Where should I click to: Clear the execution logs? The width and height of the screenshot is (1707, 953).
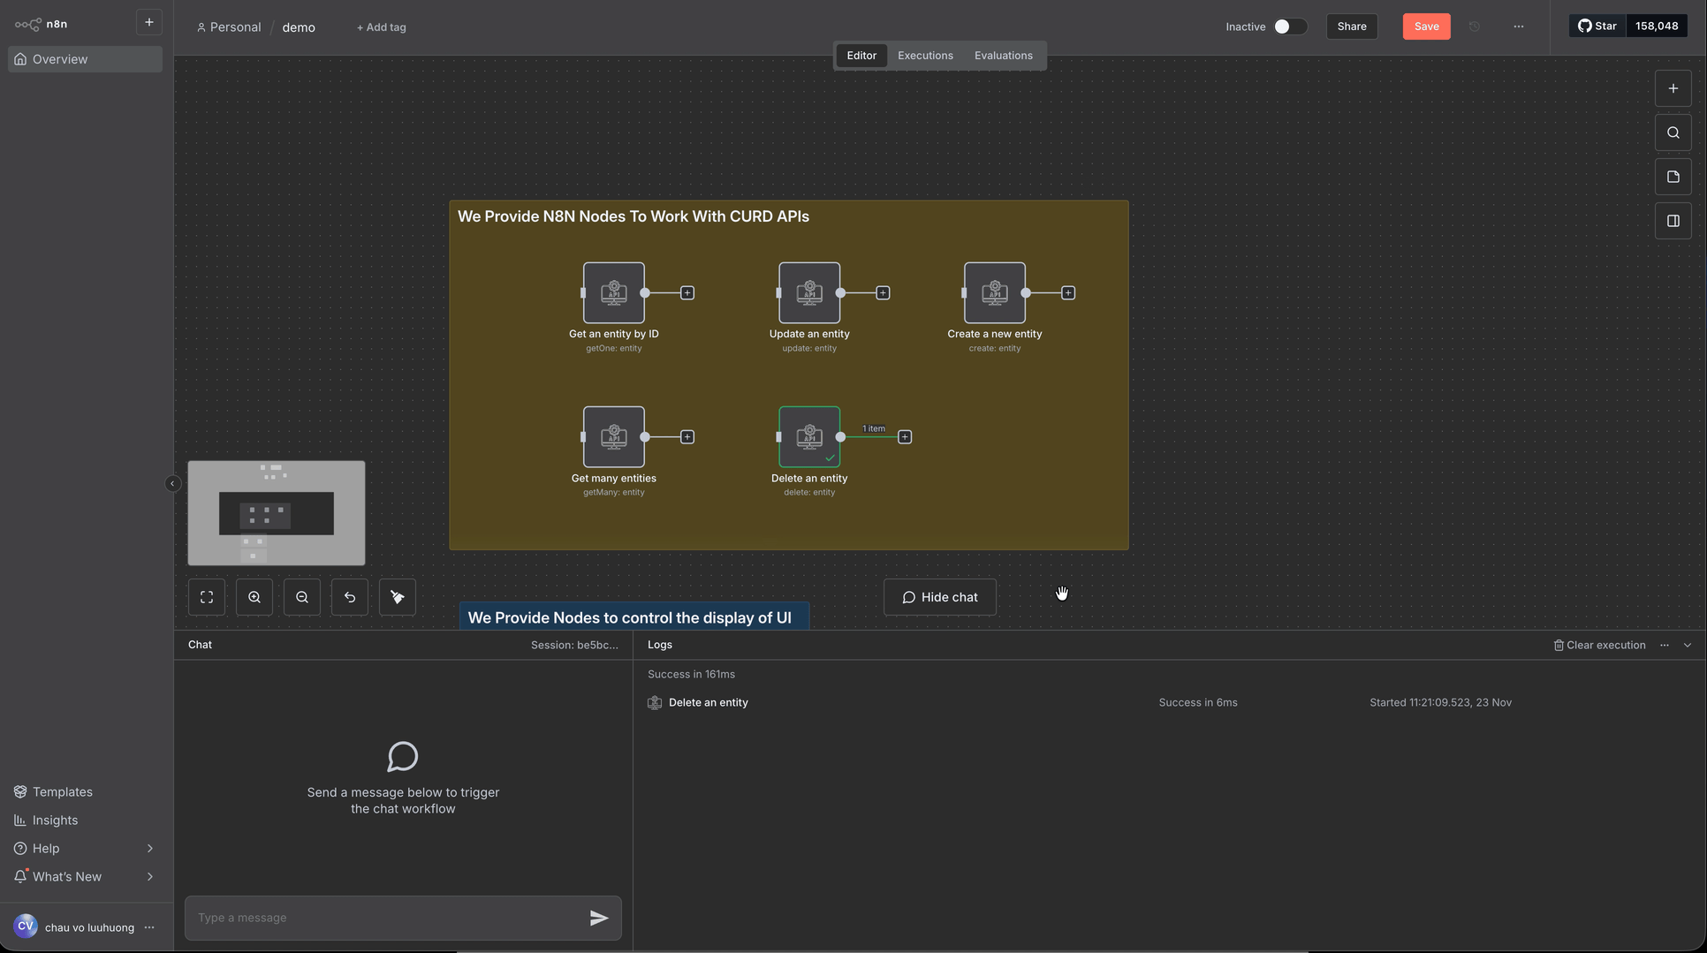pos(1599,645)
